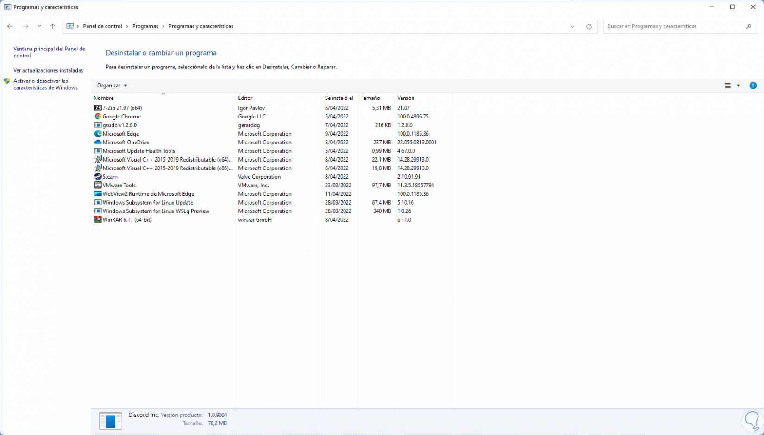The height and width of the screenshot is (435, 764).
Task: Select the VMware Tools entry
Action: (119, 185)
